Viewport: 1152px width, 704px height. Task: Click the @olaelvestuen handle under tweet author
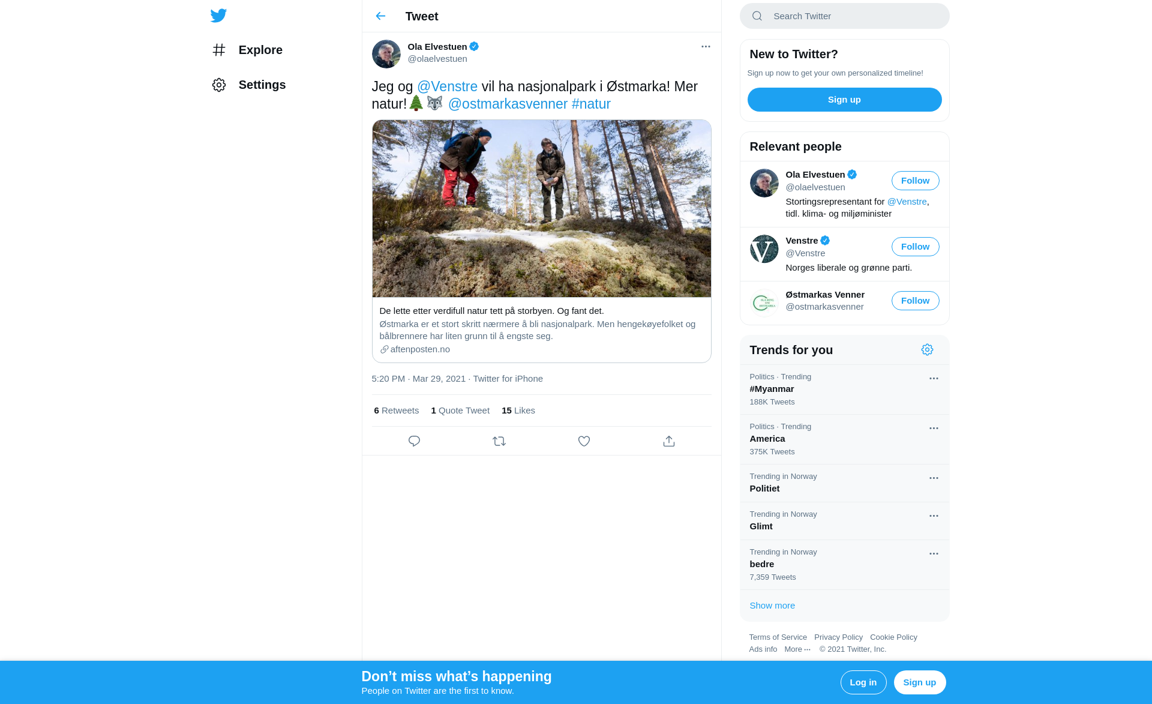437,59
